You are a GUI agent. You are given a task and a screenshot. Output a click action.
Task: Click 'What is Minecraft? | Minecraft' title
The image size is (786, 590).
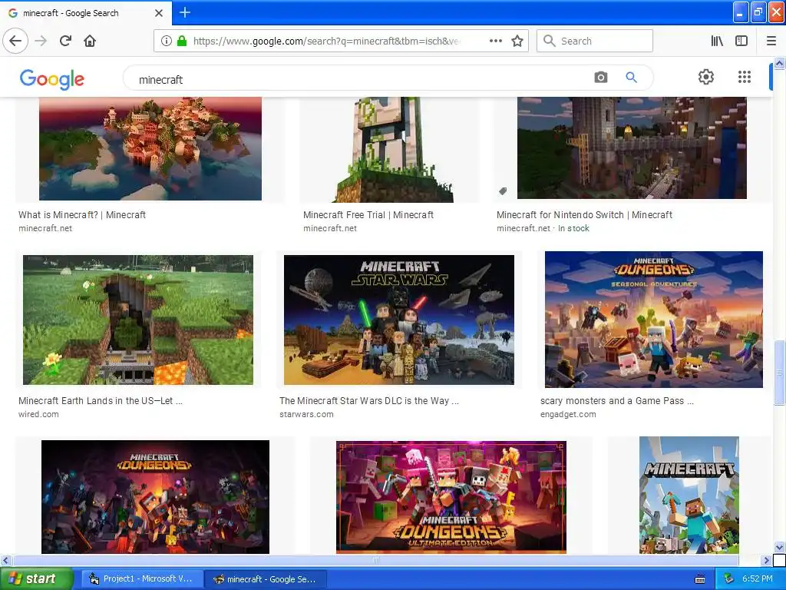coord(82,215)
